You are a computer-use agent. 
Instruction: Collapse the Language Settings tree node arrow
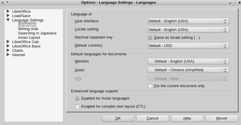click(8, 20)
